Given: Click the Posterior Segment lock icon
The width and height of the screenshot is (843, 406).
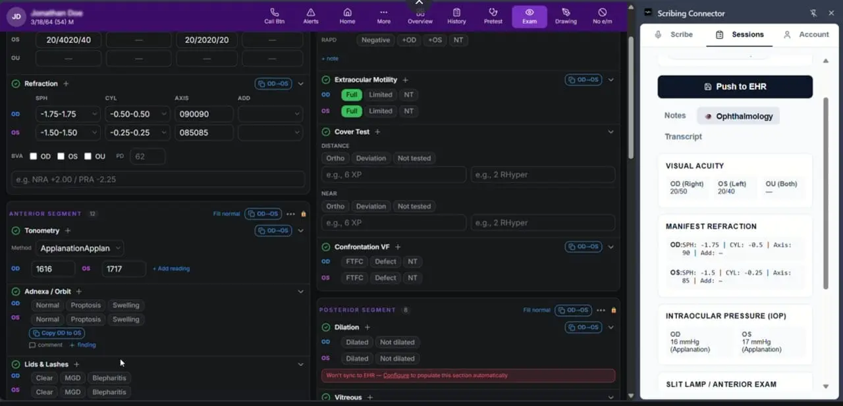Looking at the screenshot, I should pos(614,310).
